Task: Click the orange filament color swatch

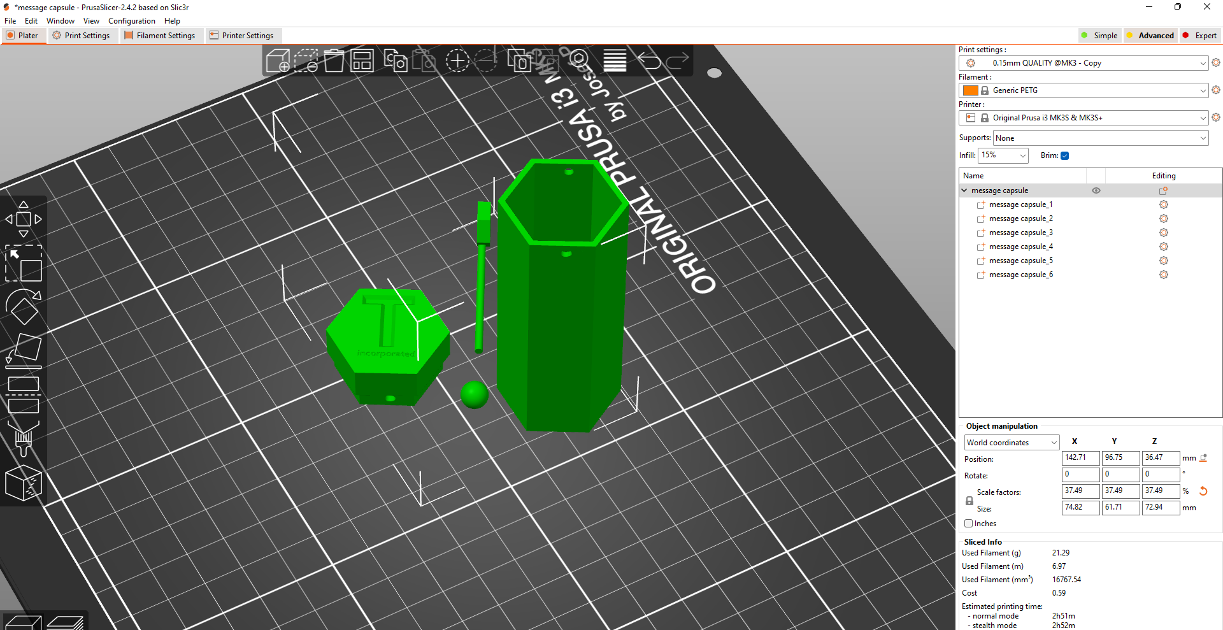Action: [971, 90]
